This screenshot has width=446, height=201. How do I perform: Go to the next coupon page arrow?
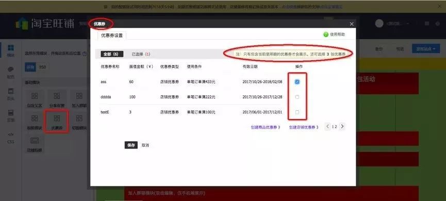pos(342,126)
